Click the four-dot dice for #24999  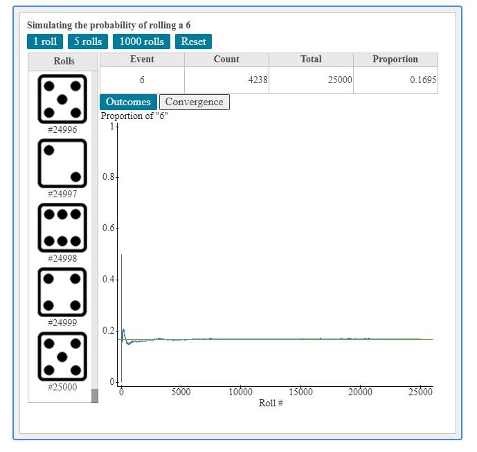tap(62, 292)
